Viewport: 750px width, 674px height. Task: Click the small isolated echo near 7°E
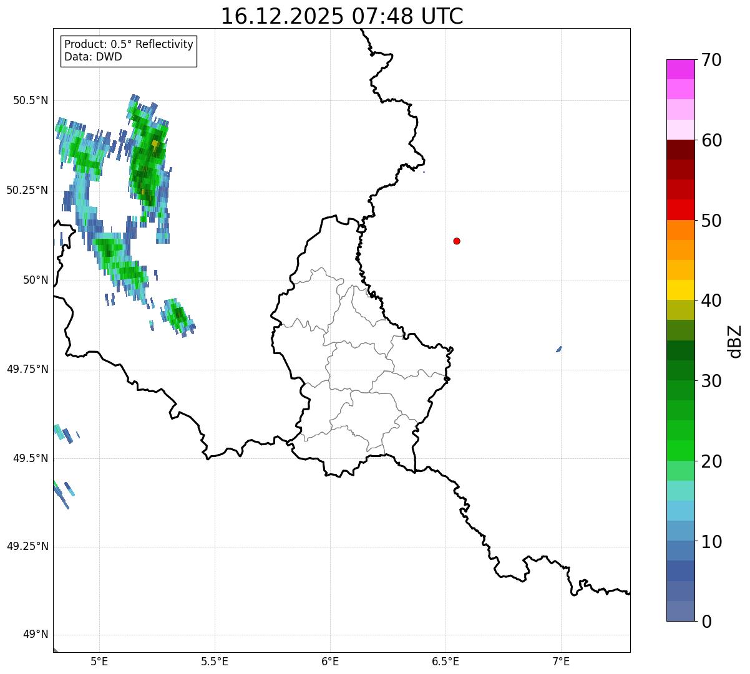559,349
